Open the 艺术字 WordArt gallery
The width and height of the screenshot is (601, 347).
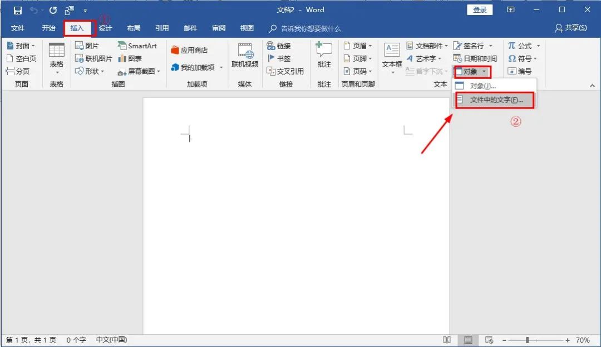pyautogui.click(x=424, y=58)
